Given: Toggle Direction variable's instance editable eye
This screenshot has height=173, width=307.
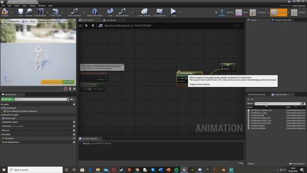Looking at the screenshot, I should [x=74, y=138].
